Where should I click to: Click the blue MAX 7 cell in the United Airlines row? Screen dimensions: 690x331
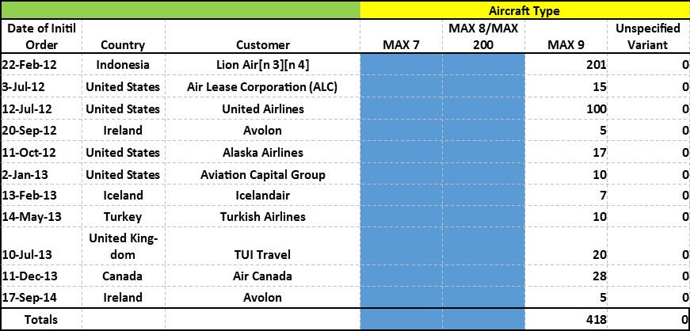402,108
